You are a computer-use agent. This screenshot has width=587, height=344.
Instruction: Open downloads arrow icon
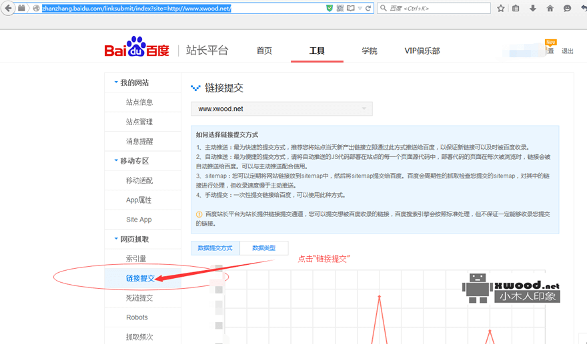[533, 8]
